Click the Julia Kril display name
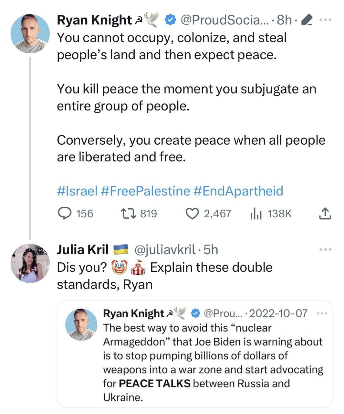Image resolution: width=344 pixels, height=414 pixels. [x=83, y=249]
